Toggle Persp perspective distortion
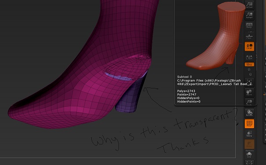The height and width of the screenshot is (165, 266). click(249, 25)
